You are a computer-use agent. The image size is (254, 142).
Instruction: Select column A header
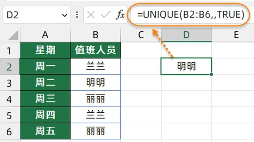(x=45, y=35)
